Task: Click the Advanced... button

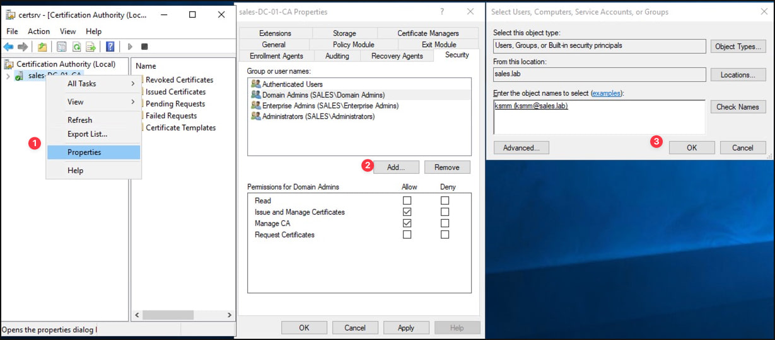Action: (x=522, y=148)
